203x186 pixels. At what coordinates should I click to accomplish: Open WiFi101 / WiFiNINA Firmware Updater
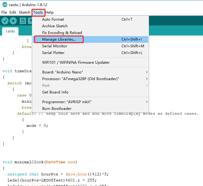point(90,63)
